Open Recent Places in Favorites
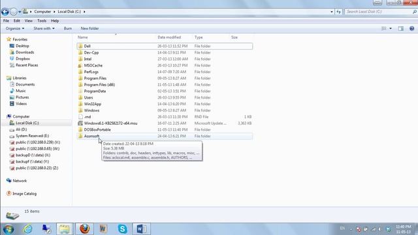The image size is (418, 235). pos(27,65)
